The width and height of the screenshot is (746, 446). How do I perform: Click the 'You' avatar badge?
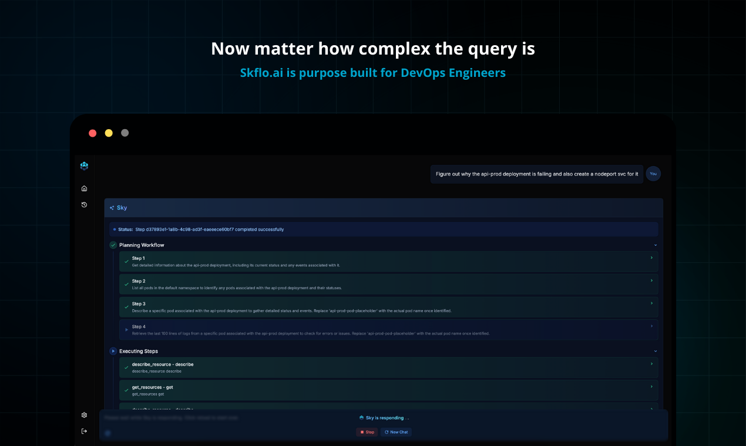pyautogui.click(x=653, y=174)
